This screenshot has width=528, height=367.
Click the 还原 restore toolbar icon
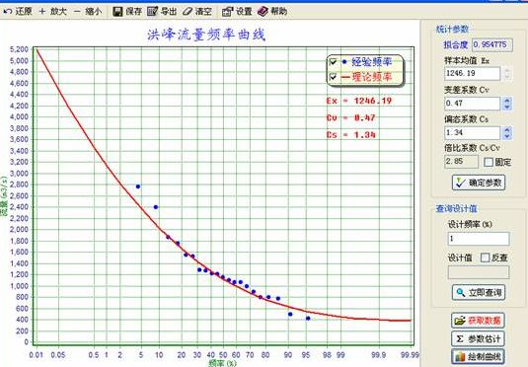(8, 12)
